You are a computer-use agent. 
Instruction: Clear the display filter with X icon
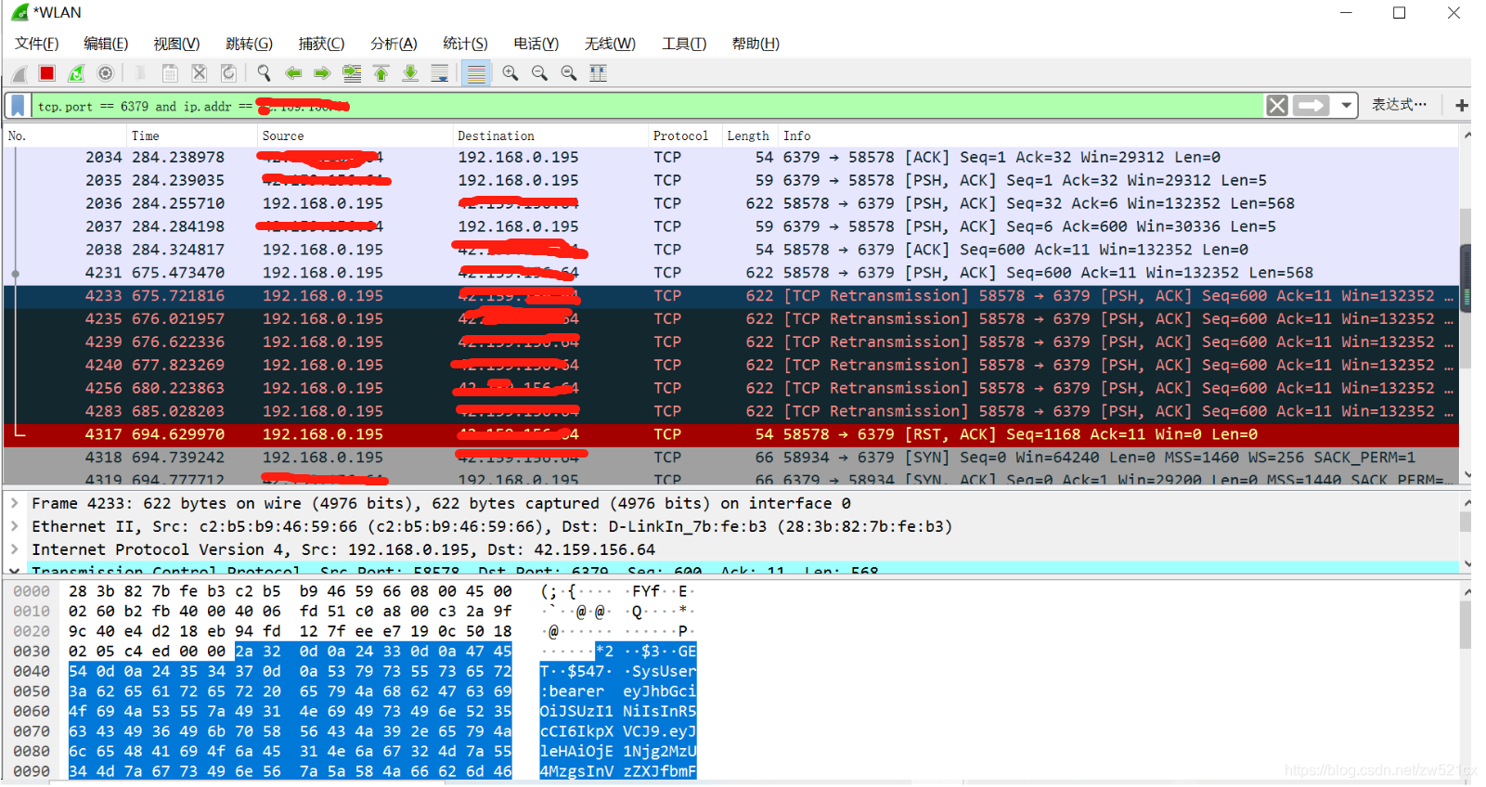click(x=1277, y=106)
